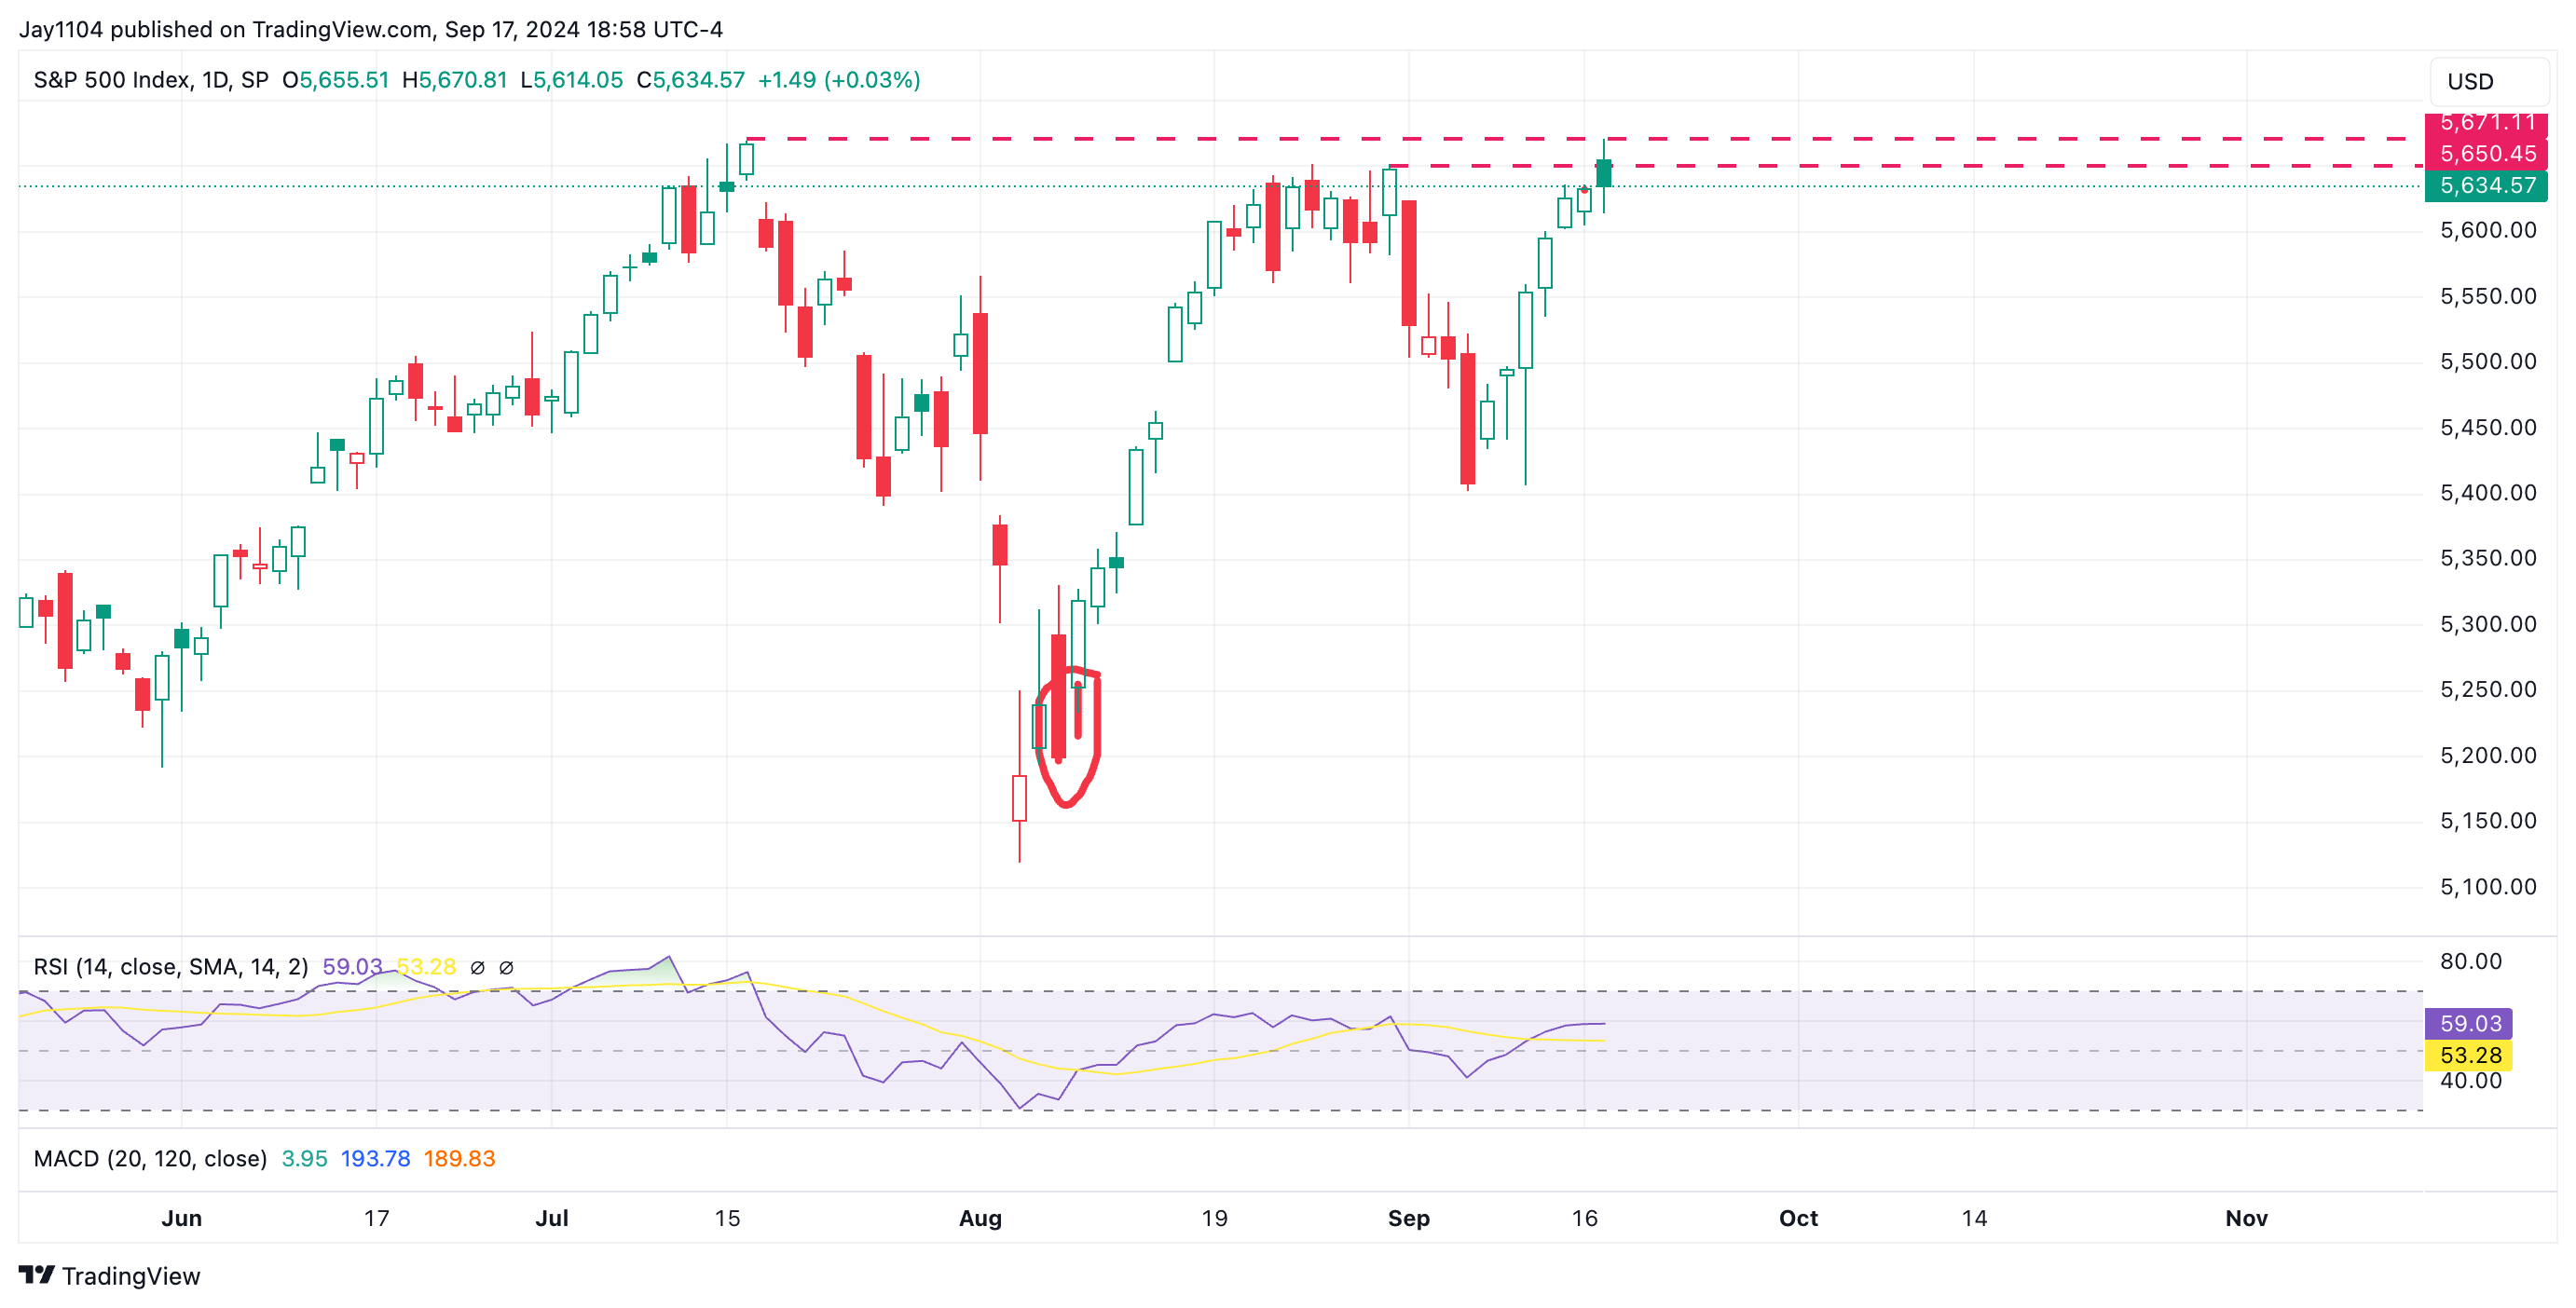Click the 80.00 RSI axis label
Viewport: 2576px width, 1308px height.
point(2470,962)
